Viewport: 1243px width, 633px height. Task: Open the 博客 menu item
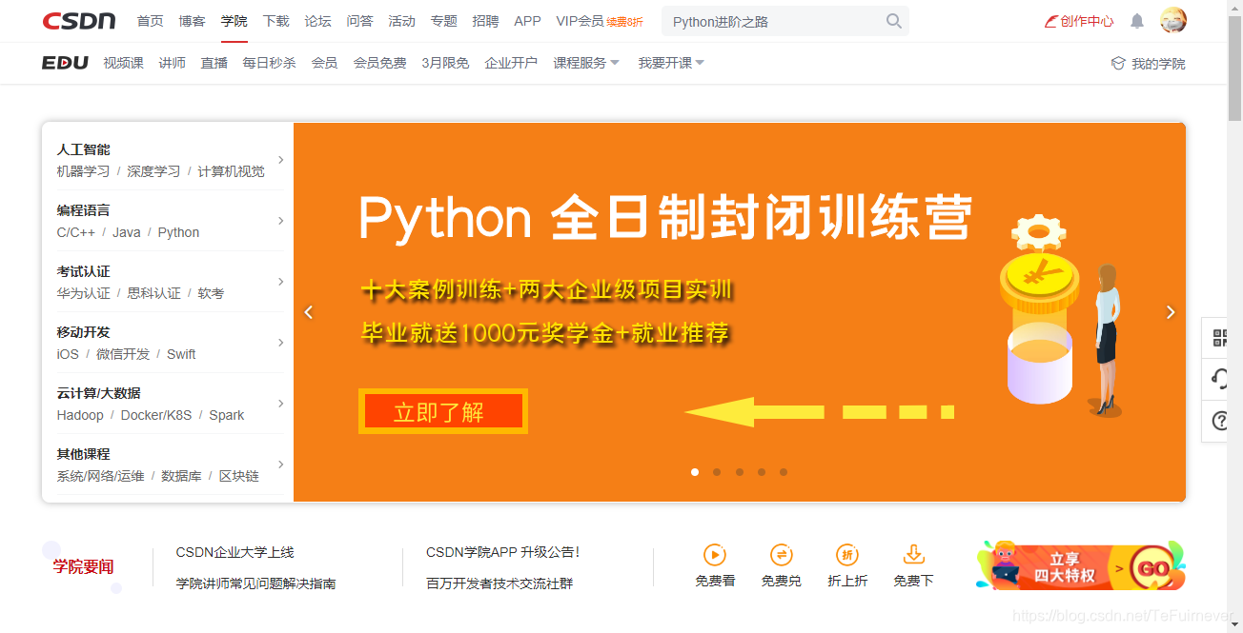pyautogui.click(x=192, y=20)
